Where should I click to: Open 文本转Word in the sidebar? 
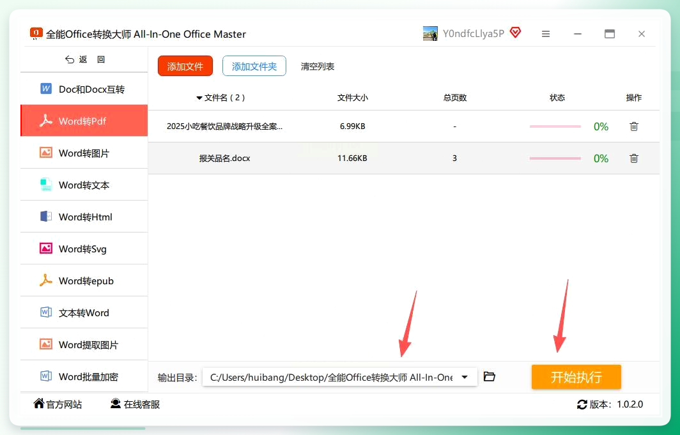point(84,312)
